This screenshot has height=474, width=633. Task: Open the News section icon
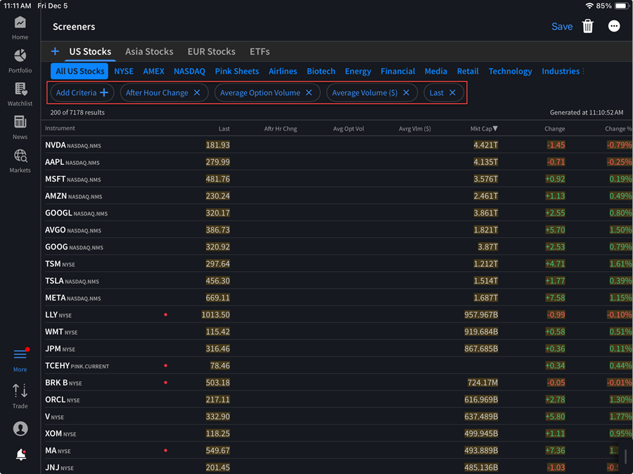point(20,123)
